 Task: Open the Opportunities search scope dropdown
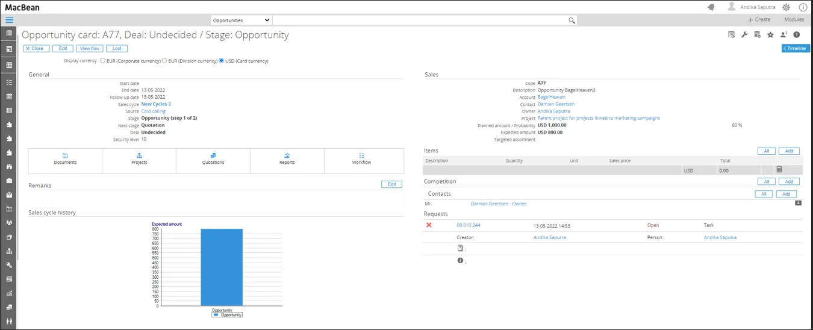(241, 20)
